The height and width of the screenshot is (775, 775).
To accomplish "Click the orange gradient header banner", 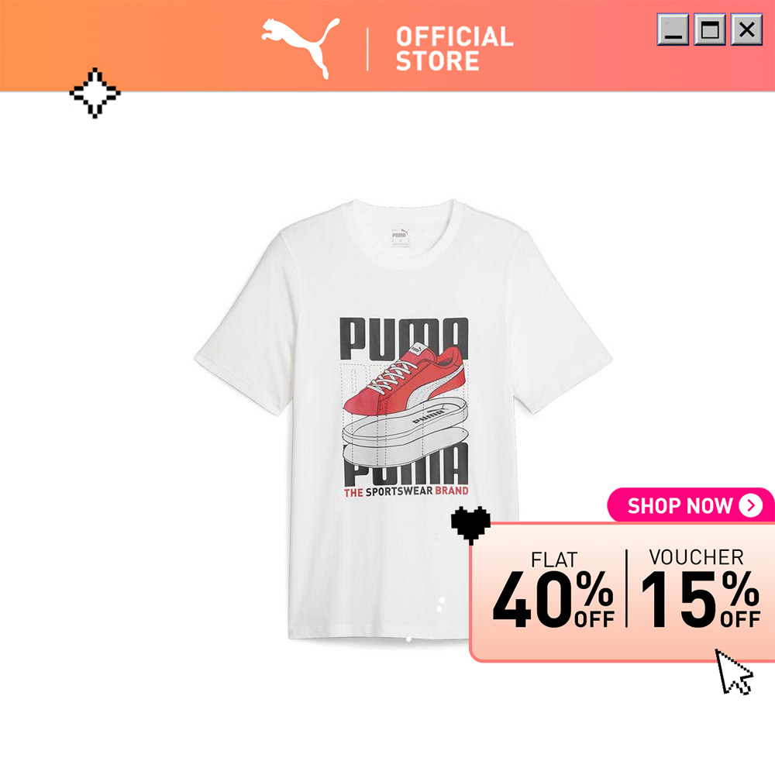I will coord(387,46).
